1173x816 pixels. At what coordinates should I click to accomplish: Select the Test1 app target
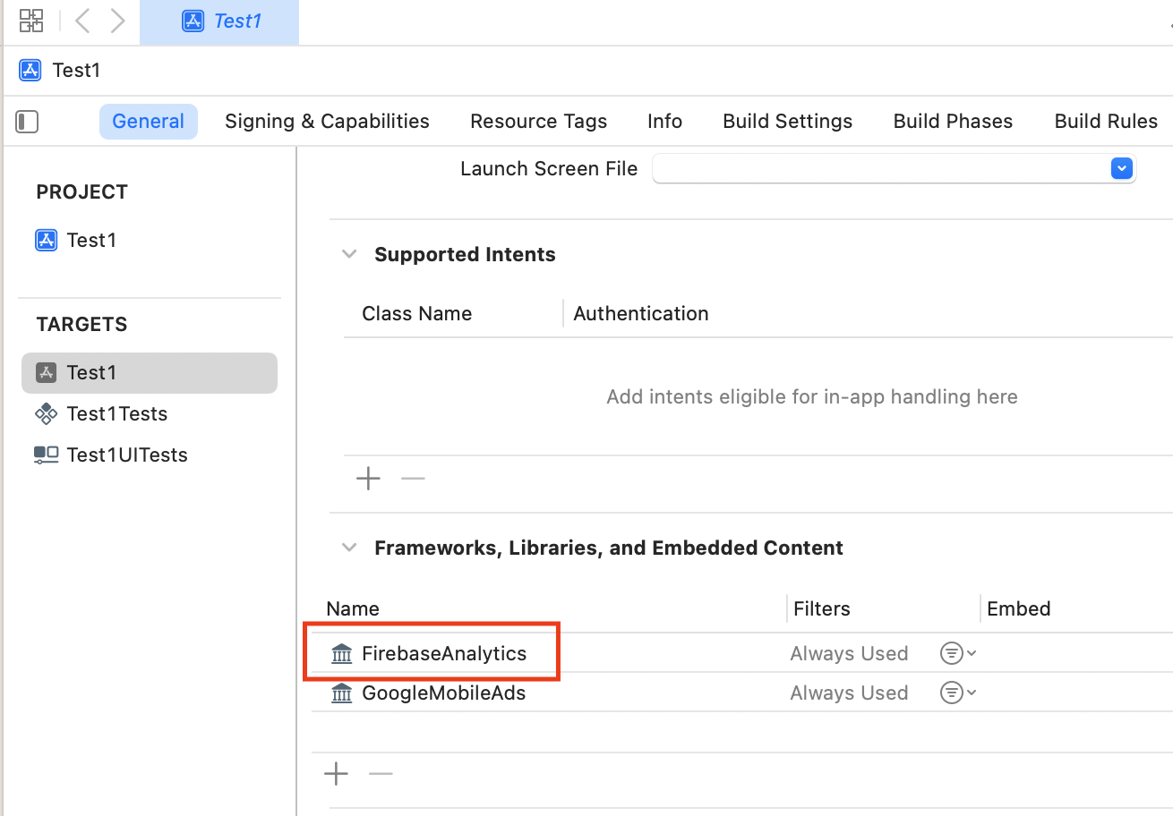[x=150, y=373]
